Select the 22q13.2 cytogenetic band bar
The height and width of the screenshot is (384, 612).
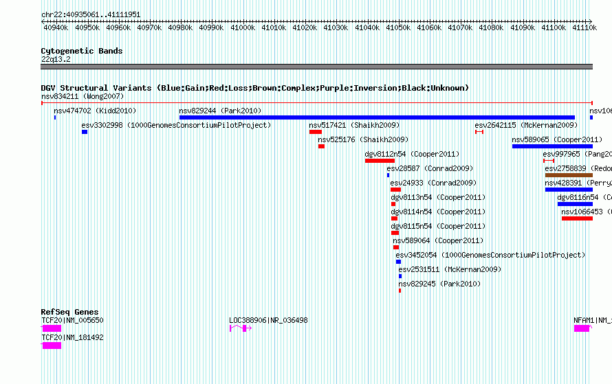coord(316,67)
